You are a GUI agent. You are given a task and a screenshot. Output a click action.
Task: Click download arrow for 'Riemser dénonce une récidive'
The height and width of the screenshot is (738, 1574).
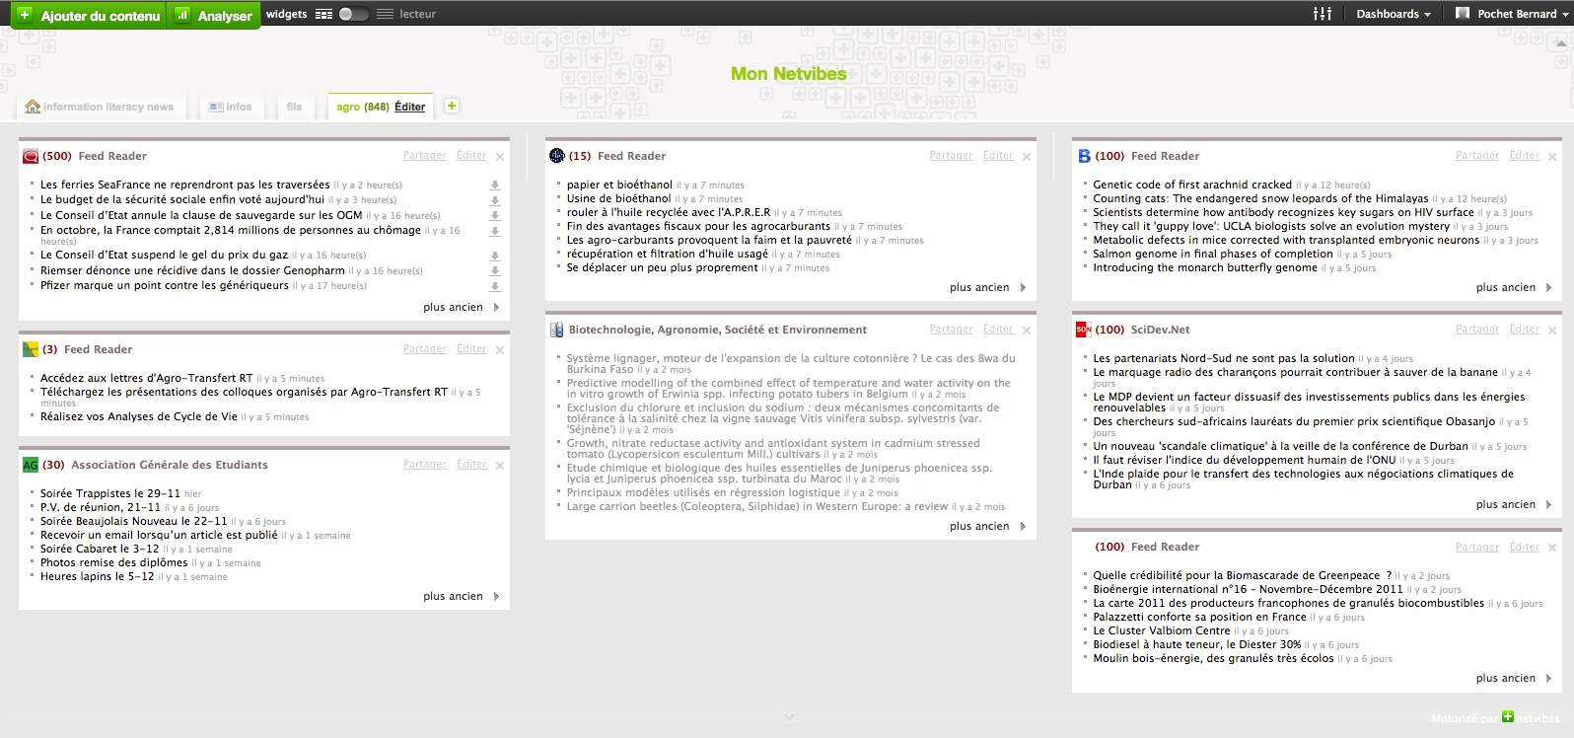pyautogui.click(x=495, y=271)
